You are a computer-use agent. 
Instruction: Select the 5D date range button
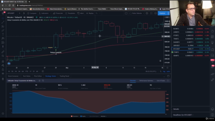(x=12, y=72)
